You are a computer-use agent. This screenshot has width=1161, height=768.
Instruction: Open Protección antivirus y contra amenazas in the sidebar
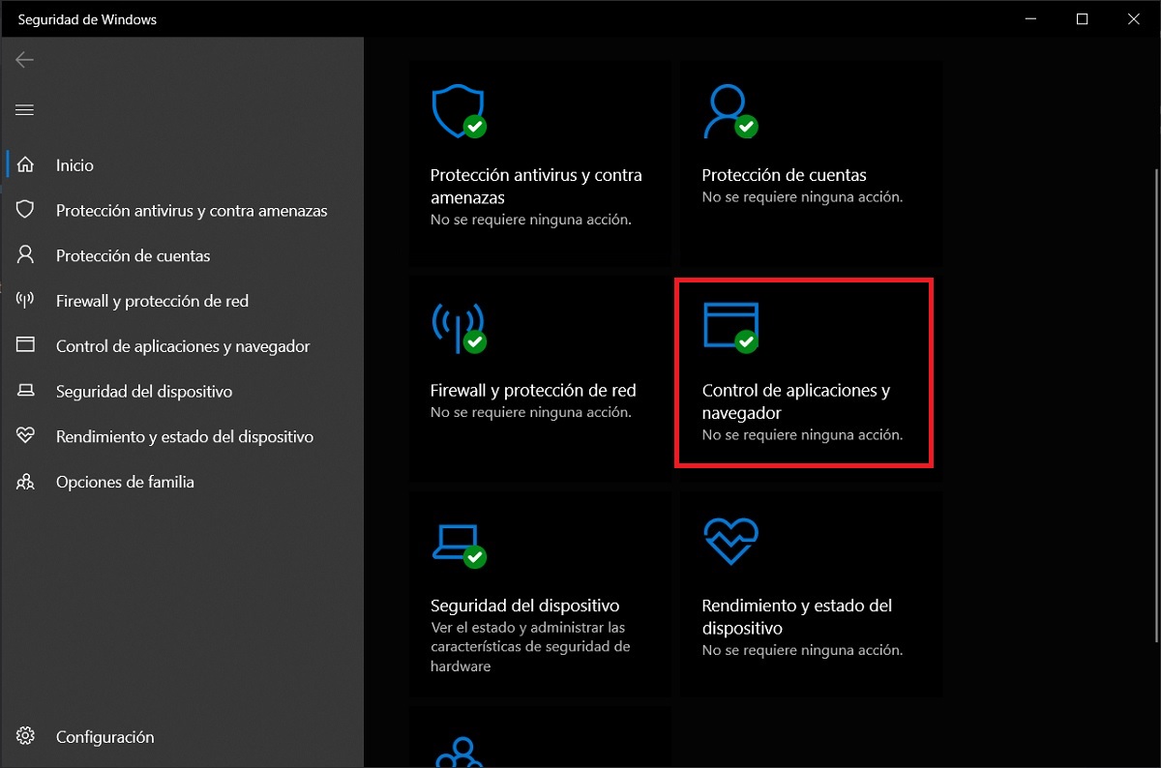tap(192, 211)
